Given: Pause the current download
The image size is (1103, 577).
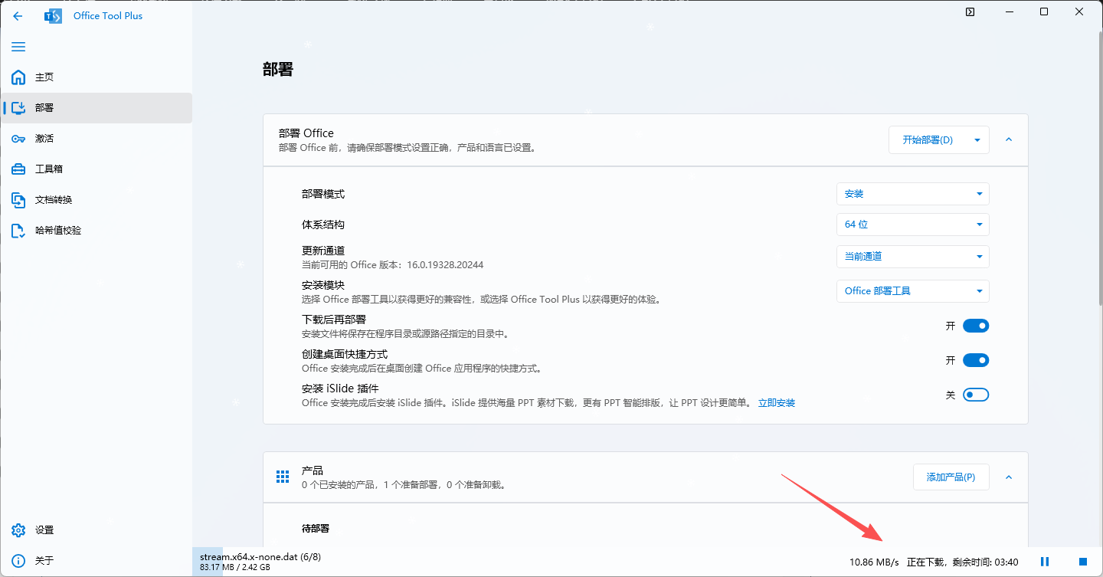Looking at the screenshot, I should [x=1044, y=561].
